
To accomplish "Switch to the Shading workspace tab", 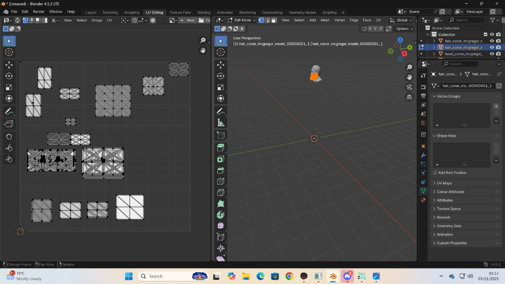I will [x=204, y=13].
